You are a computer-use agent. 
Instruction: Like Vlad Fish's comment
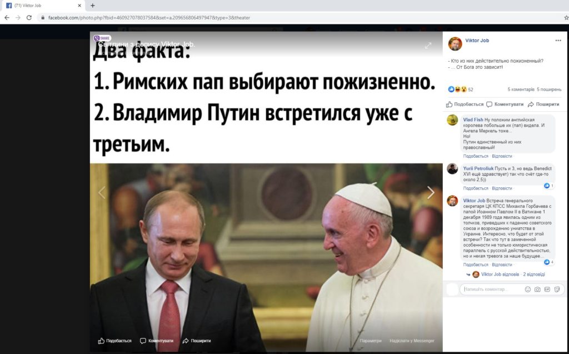click(x=476, y=156)
